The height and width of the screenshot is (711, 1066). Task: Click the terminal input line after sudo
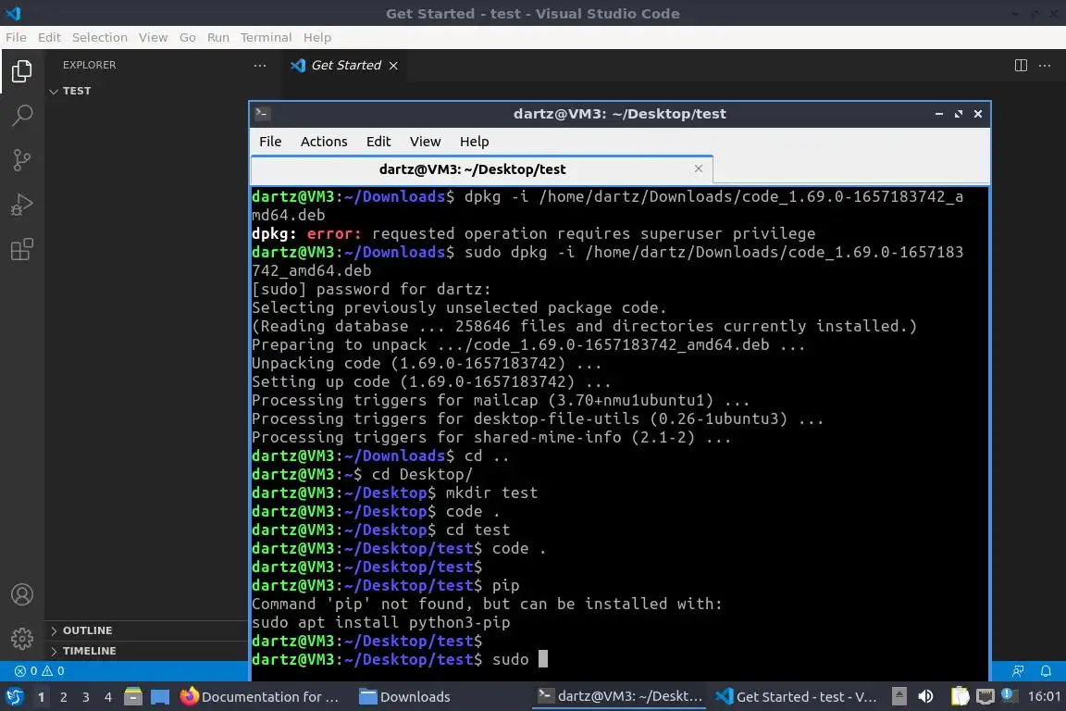point(542,659)
